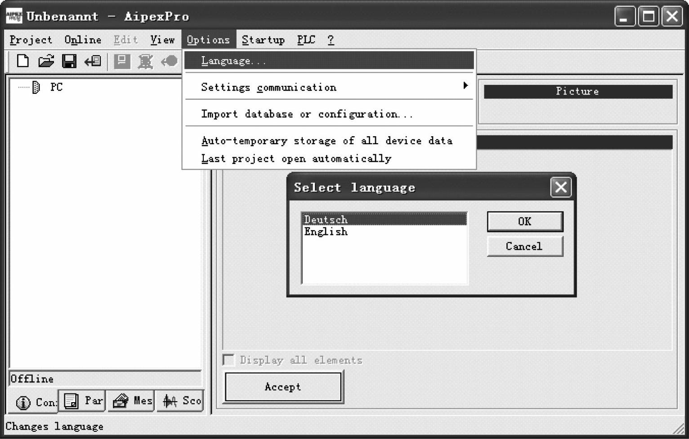Open the Online menu
689x439 pixels.
pos(83,40)
